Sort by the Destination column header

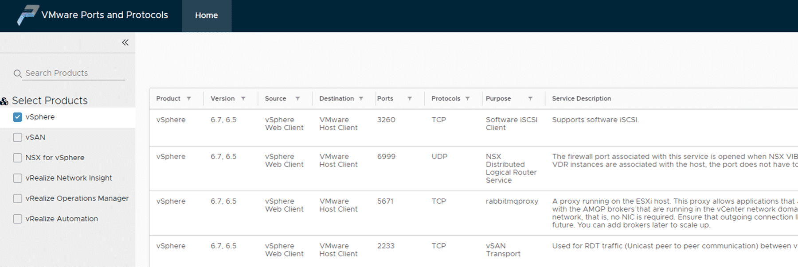[336, 99]
